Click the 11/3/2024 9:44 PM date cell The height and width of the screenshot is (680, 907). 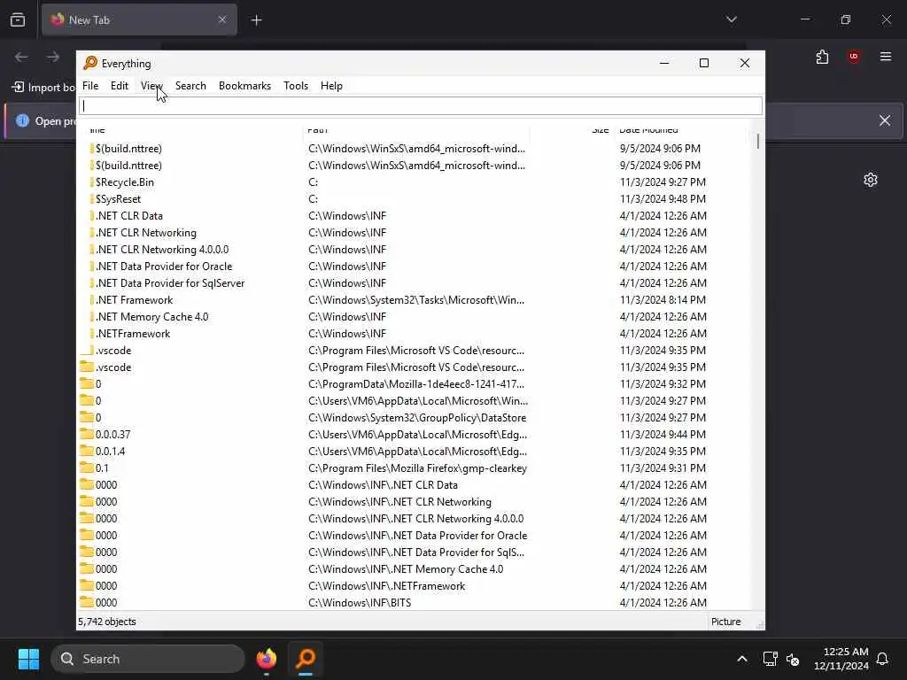tap(663, 434)
